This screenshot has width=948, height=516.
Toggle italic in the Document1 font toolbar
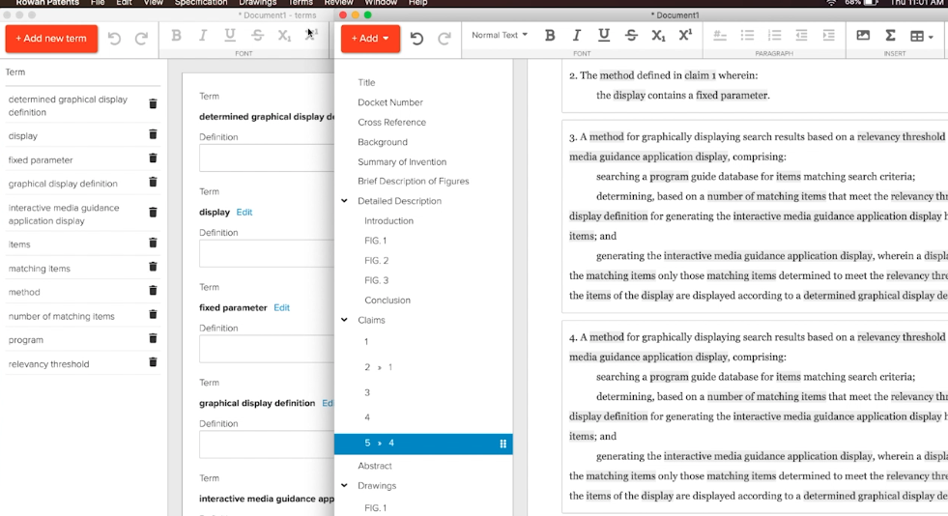coord(577,36)
